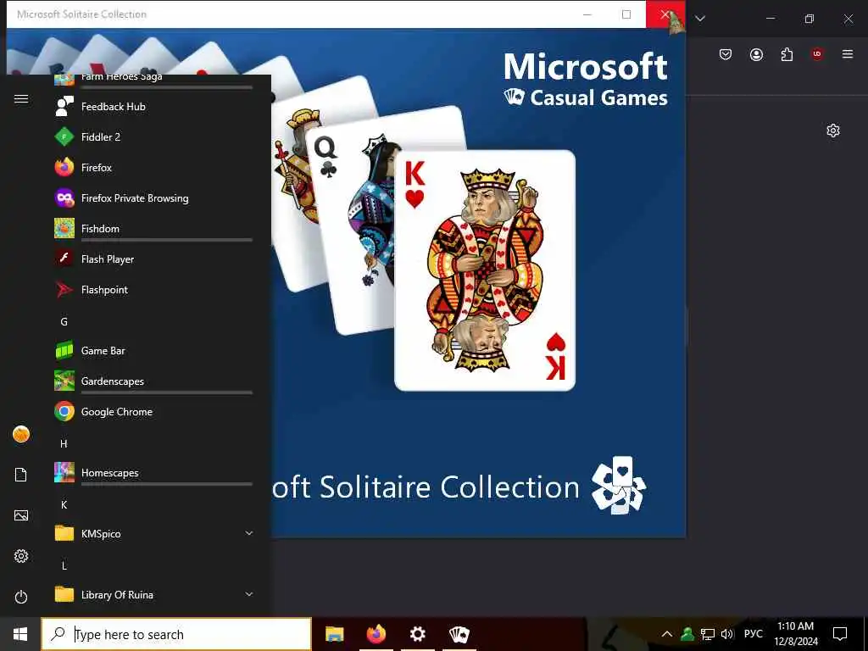Launch Flashpoint from the Start menu

tap(154, 290)
